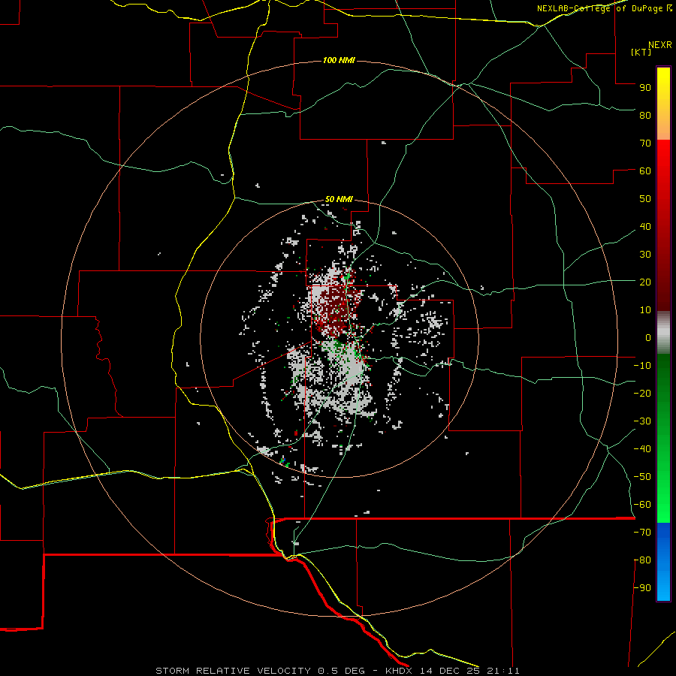Image resolution: width=676 pixels, height=676 pixels.
Task: Click the KT units label above the color scale
Action: click(x=641, y=52)
